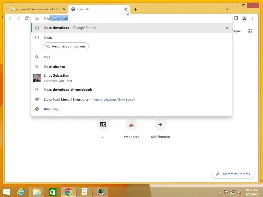Launch Internet Explorer from taskbar
The width and height of the screenshot is (263, 197).
[x=21, y=192]
